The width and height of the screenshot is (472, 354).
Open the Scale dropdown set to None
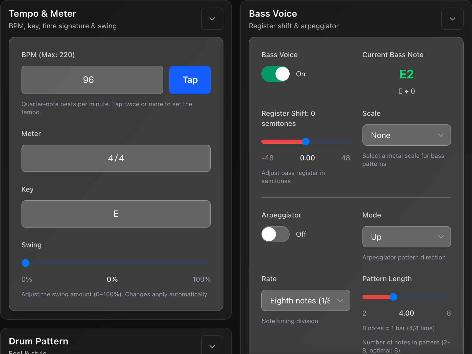tap(406, 135)
